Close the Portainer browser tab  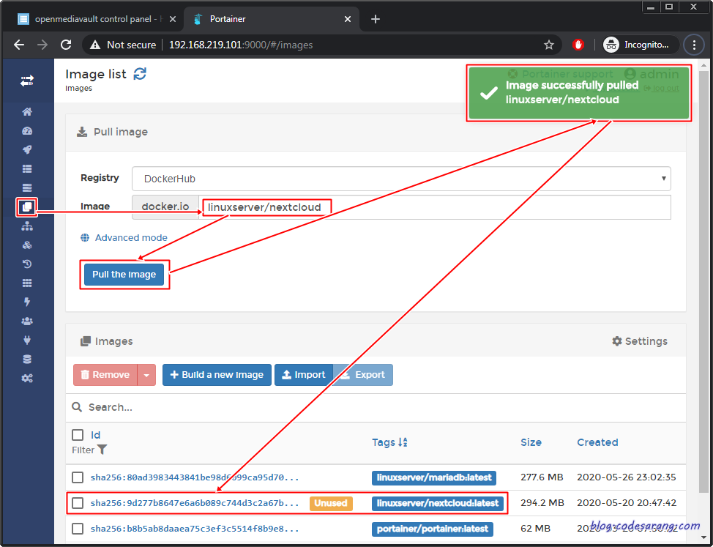click(x=348, y=19)
